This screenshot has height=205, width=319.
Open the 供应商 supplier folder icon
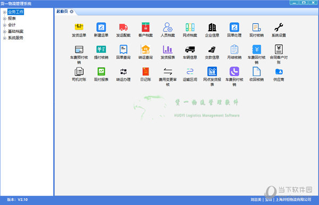pos(279,72)
